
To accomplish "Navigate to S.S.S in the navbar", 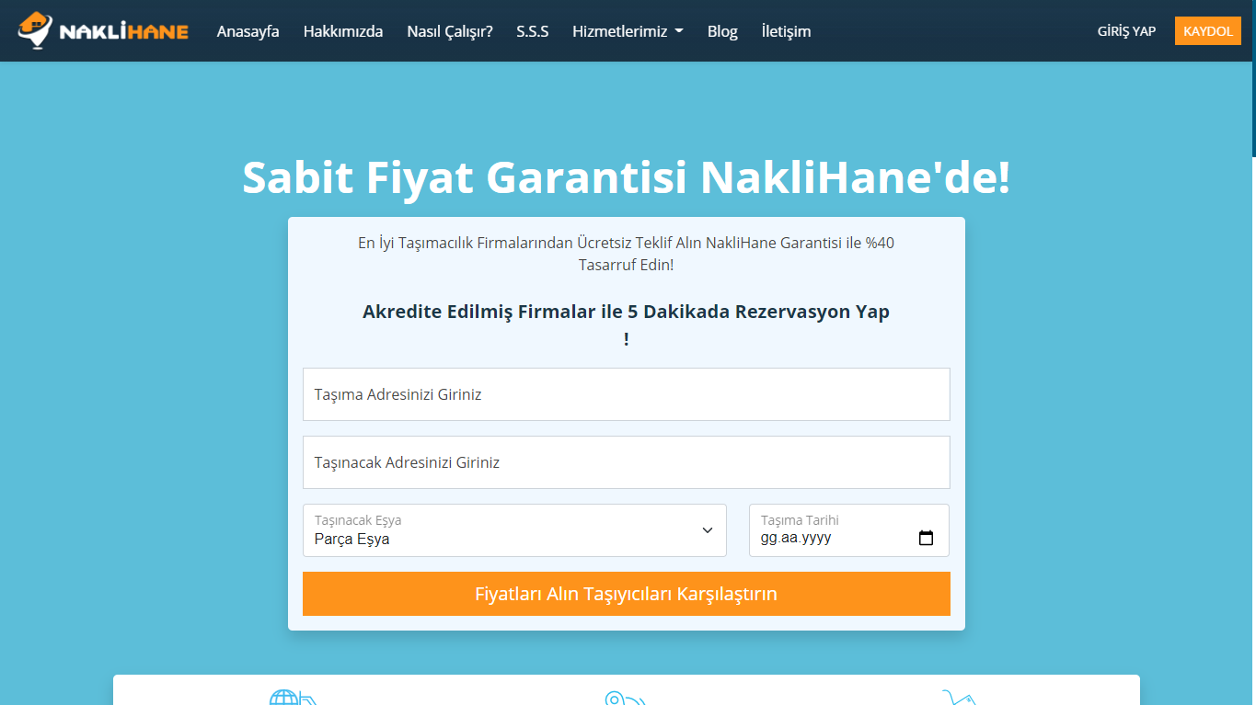I will tap(532, 31).
